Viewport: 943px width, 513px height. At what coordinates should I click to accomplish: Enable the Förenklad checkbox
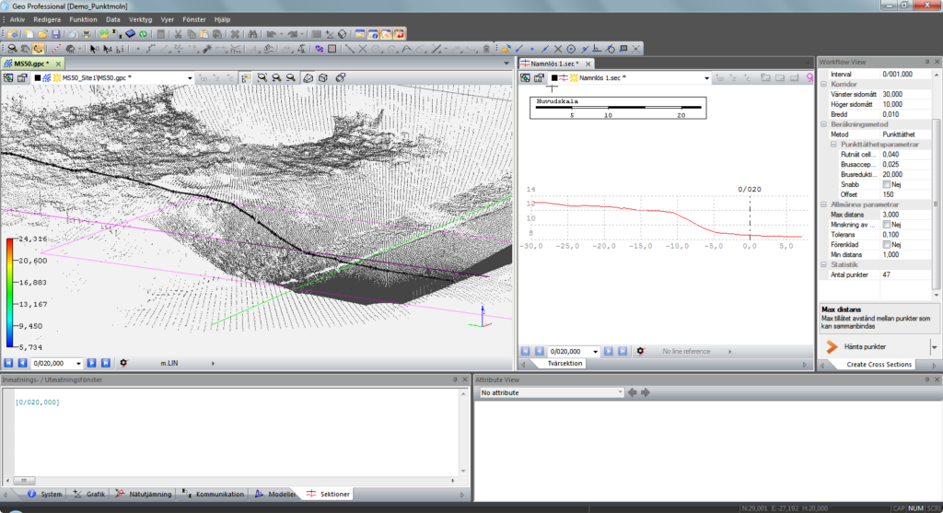tap(887, 244)
